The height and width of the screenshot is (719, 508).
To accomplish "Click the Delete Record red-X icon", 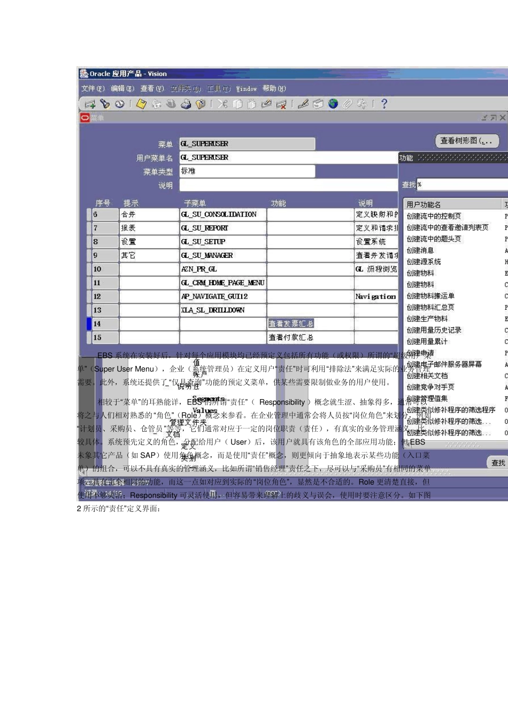I will tap(281, 104).
